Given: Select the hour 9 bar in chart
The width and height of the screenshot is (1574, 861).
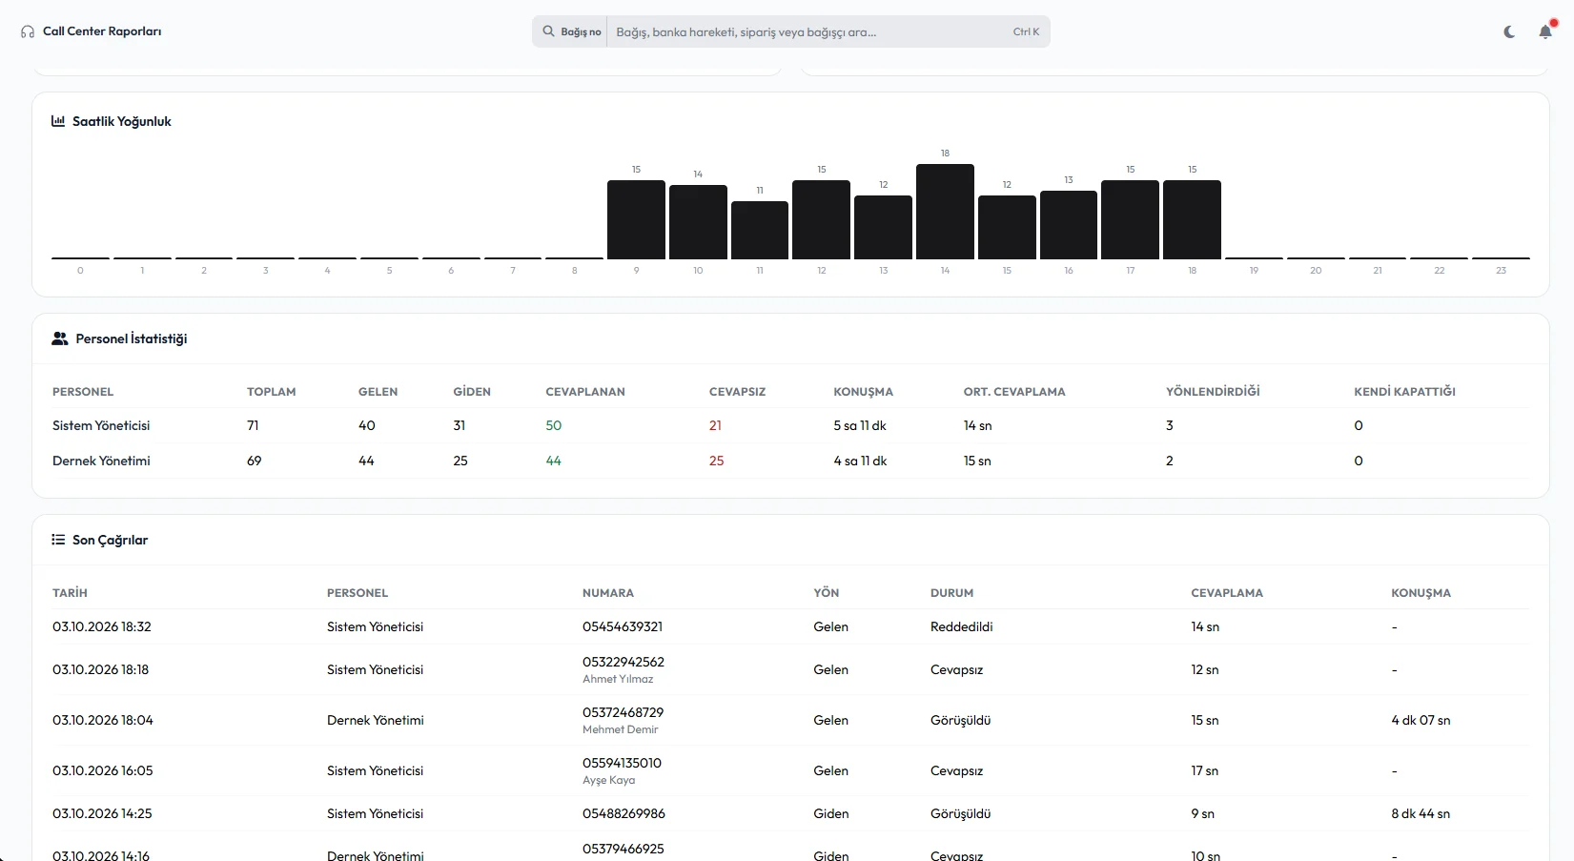Looking at the screenshot, I should click(x=636, y=219).
